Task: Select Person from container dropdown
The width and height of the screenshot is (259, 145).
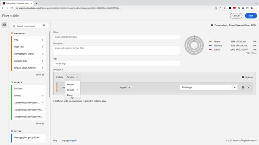Action: tap(73, 84)
